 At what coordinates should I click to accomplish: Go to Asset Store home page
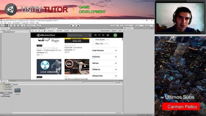pyautogui.click(x=44, y=31)
